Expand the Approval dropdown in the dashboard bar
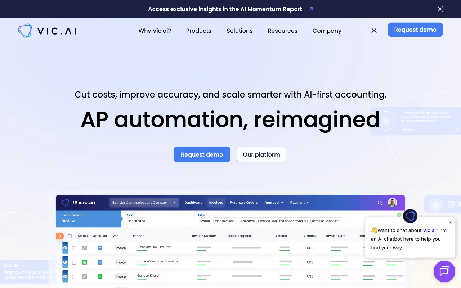The height and width of the screenshot is (288, 461). click(x=274, y=203)
